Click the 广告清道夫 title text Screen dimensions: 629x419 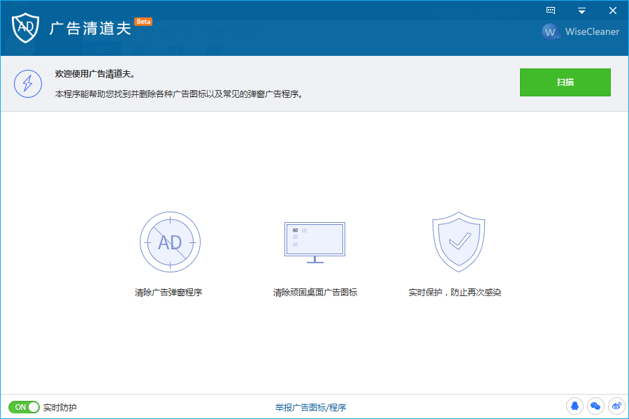[91, 29]
